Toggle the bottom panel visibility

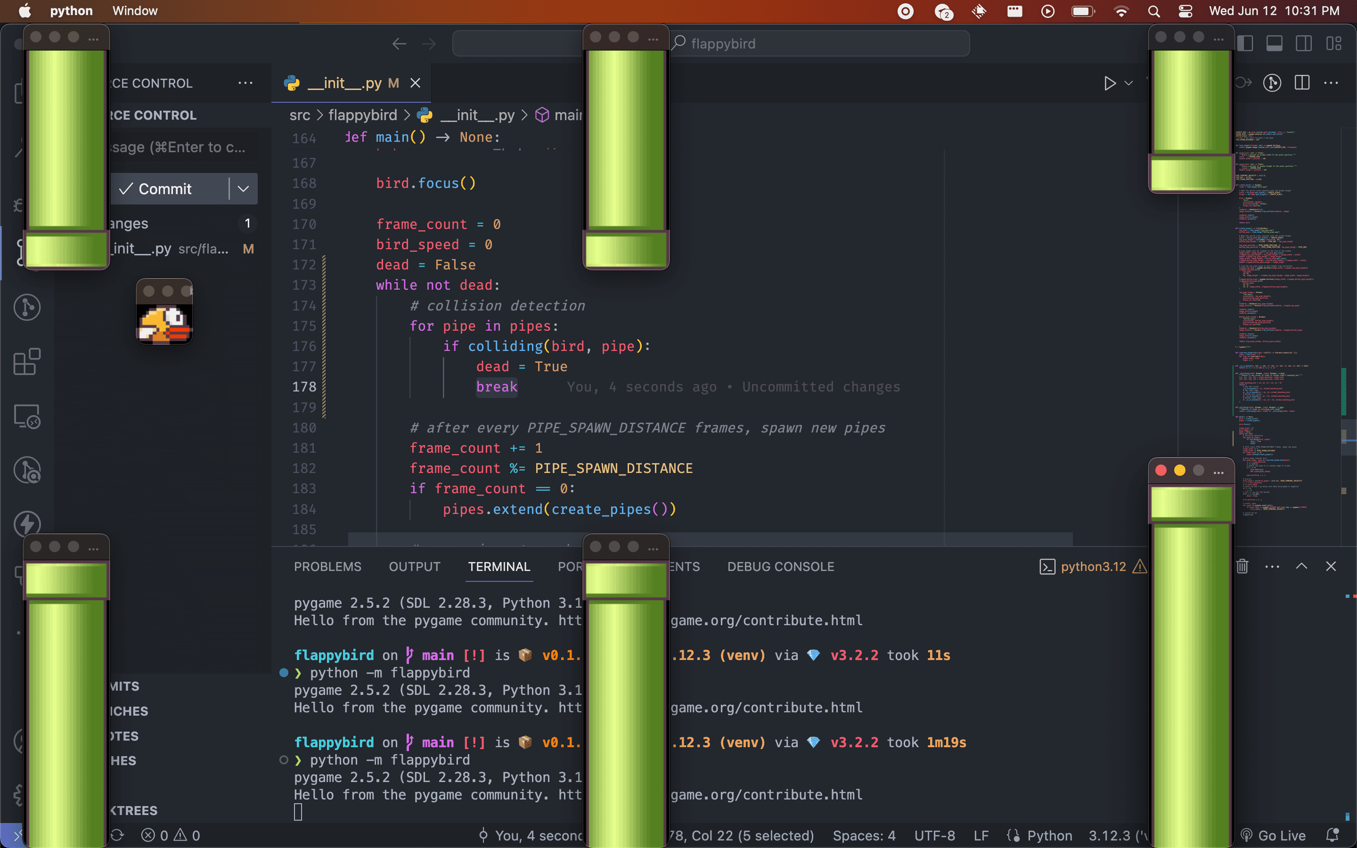pyautogui.click(x=1275, y=43)
